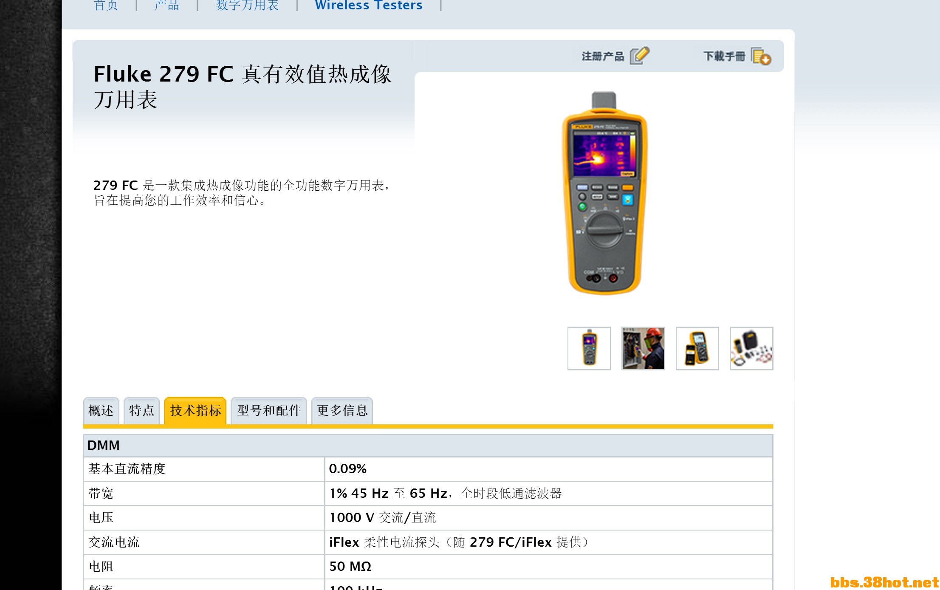
Task: Click the large Fluke 279 FC product image
Action: click(604, 192)
